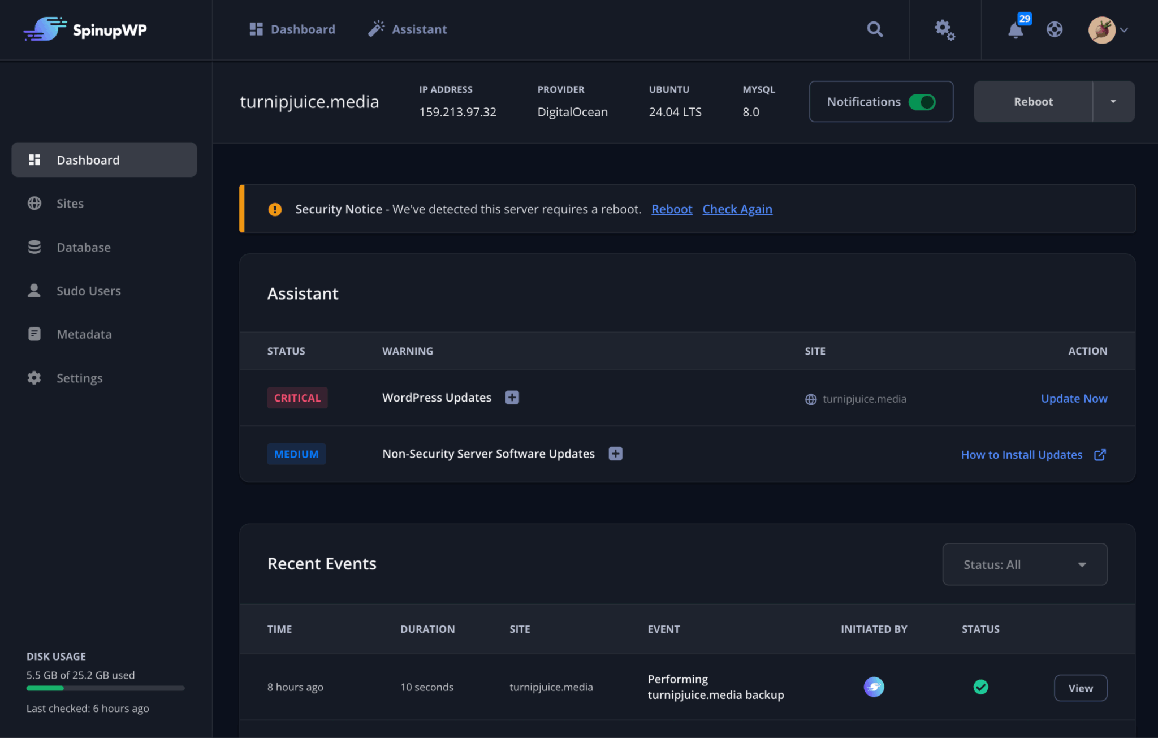Click the user avatar picture
Viewport: 1158px width, 738px height.
[x=1101, y=29]
